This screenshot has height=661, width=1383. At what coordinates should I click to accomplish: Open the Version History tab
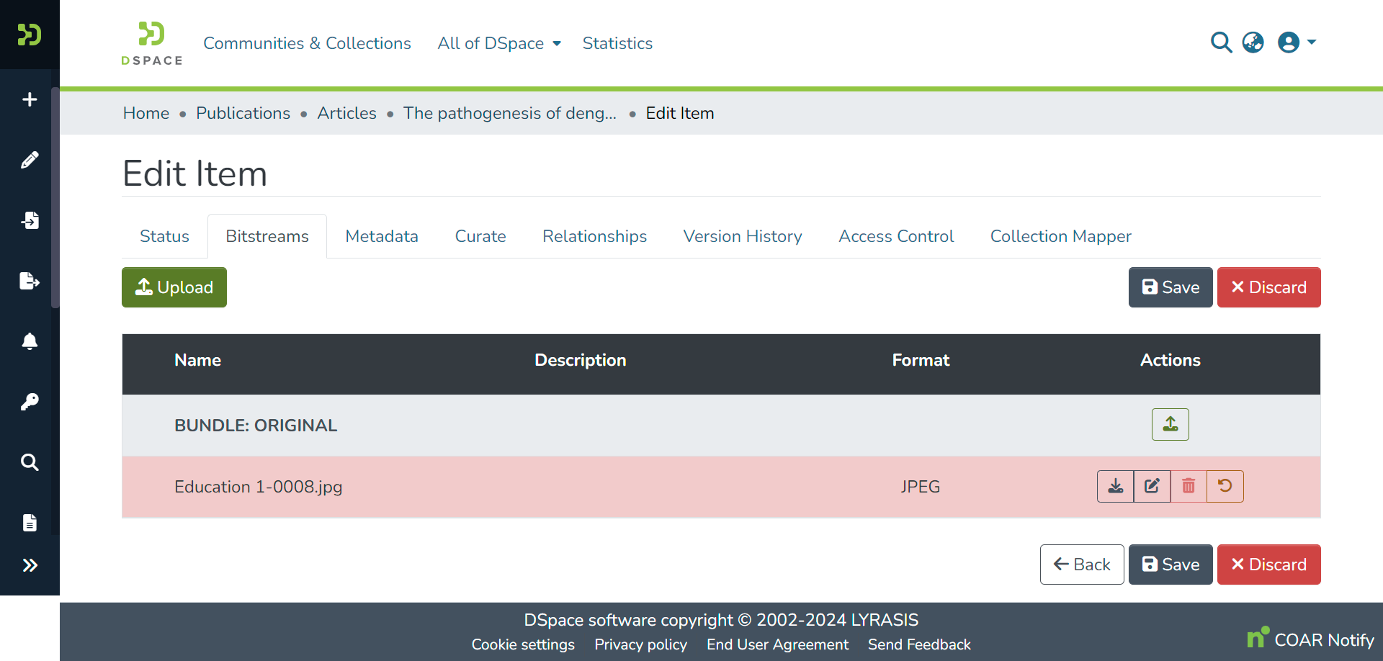(x=743, y=236)
